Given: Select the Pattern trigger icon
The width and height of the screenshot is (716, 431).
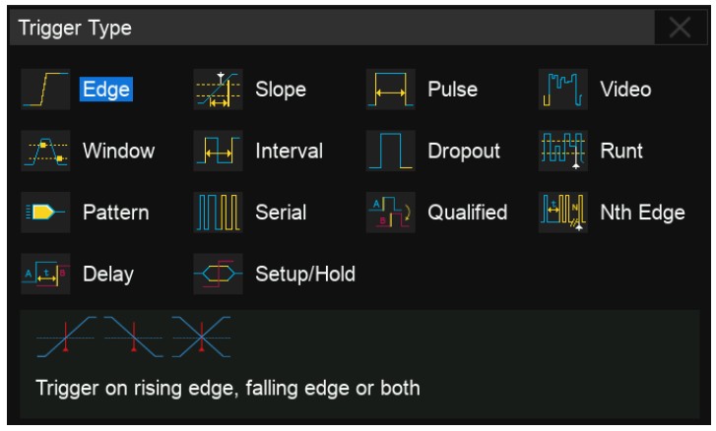Looking at the screenshot, I should tap(45, 212).
